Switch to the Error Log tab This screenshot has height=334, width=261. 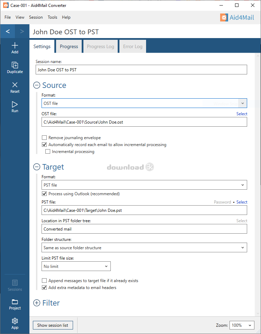pos(133,46)
